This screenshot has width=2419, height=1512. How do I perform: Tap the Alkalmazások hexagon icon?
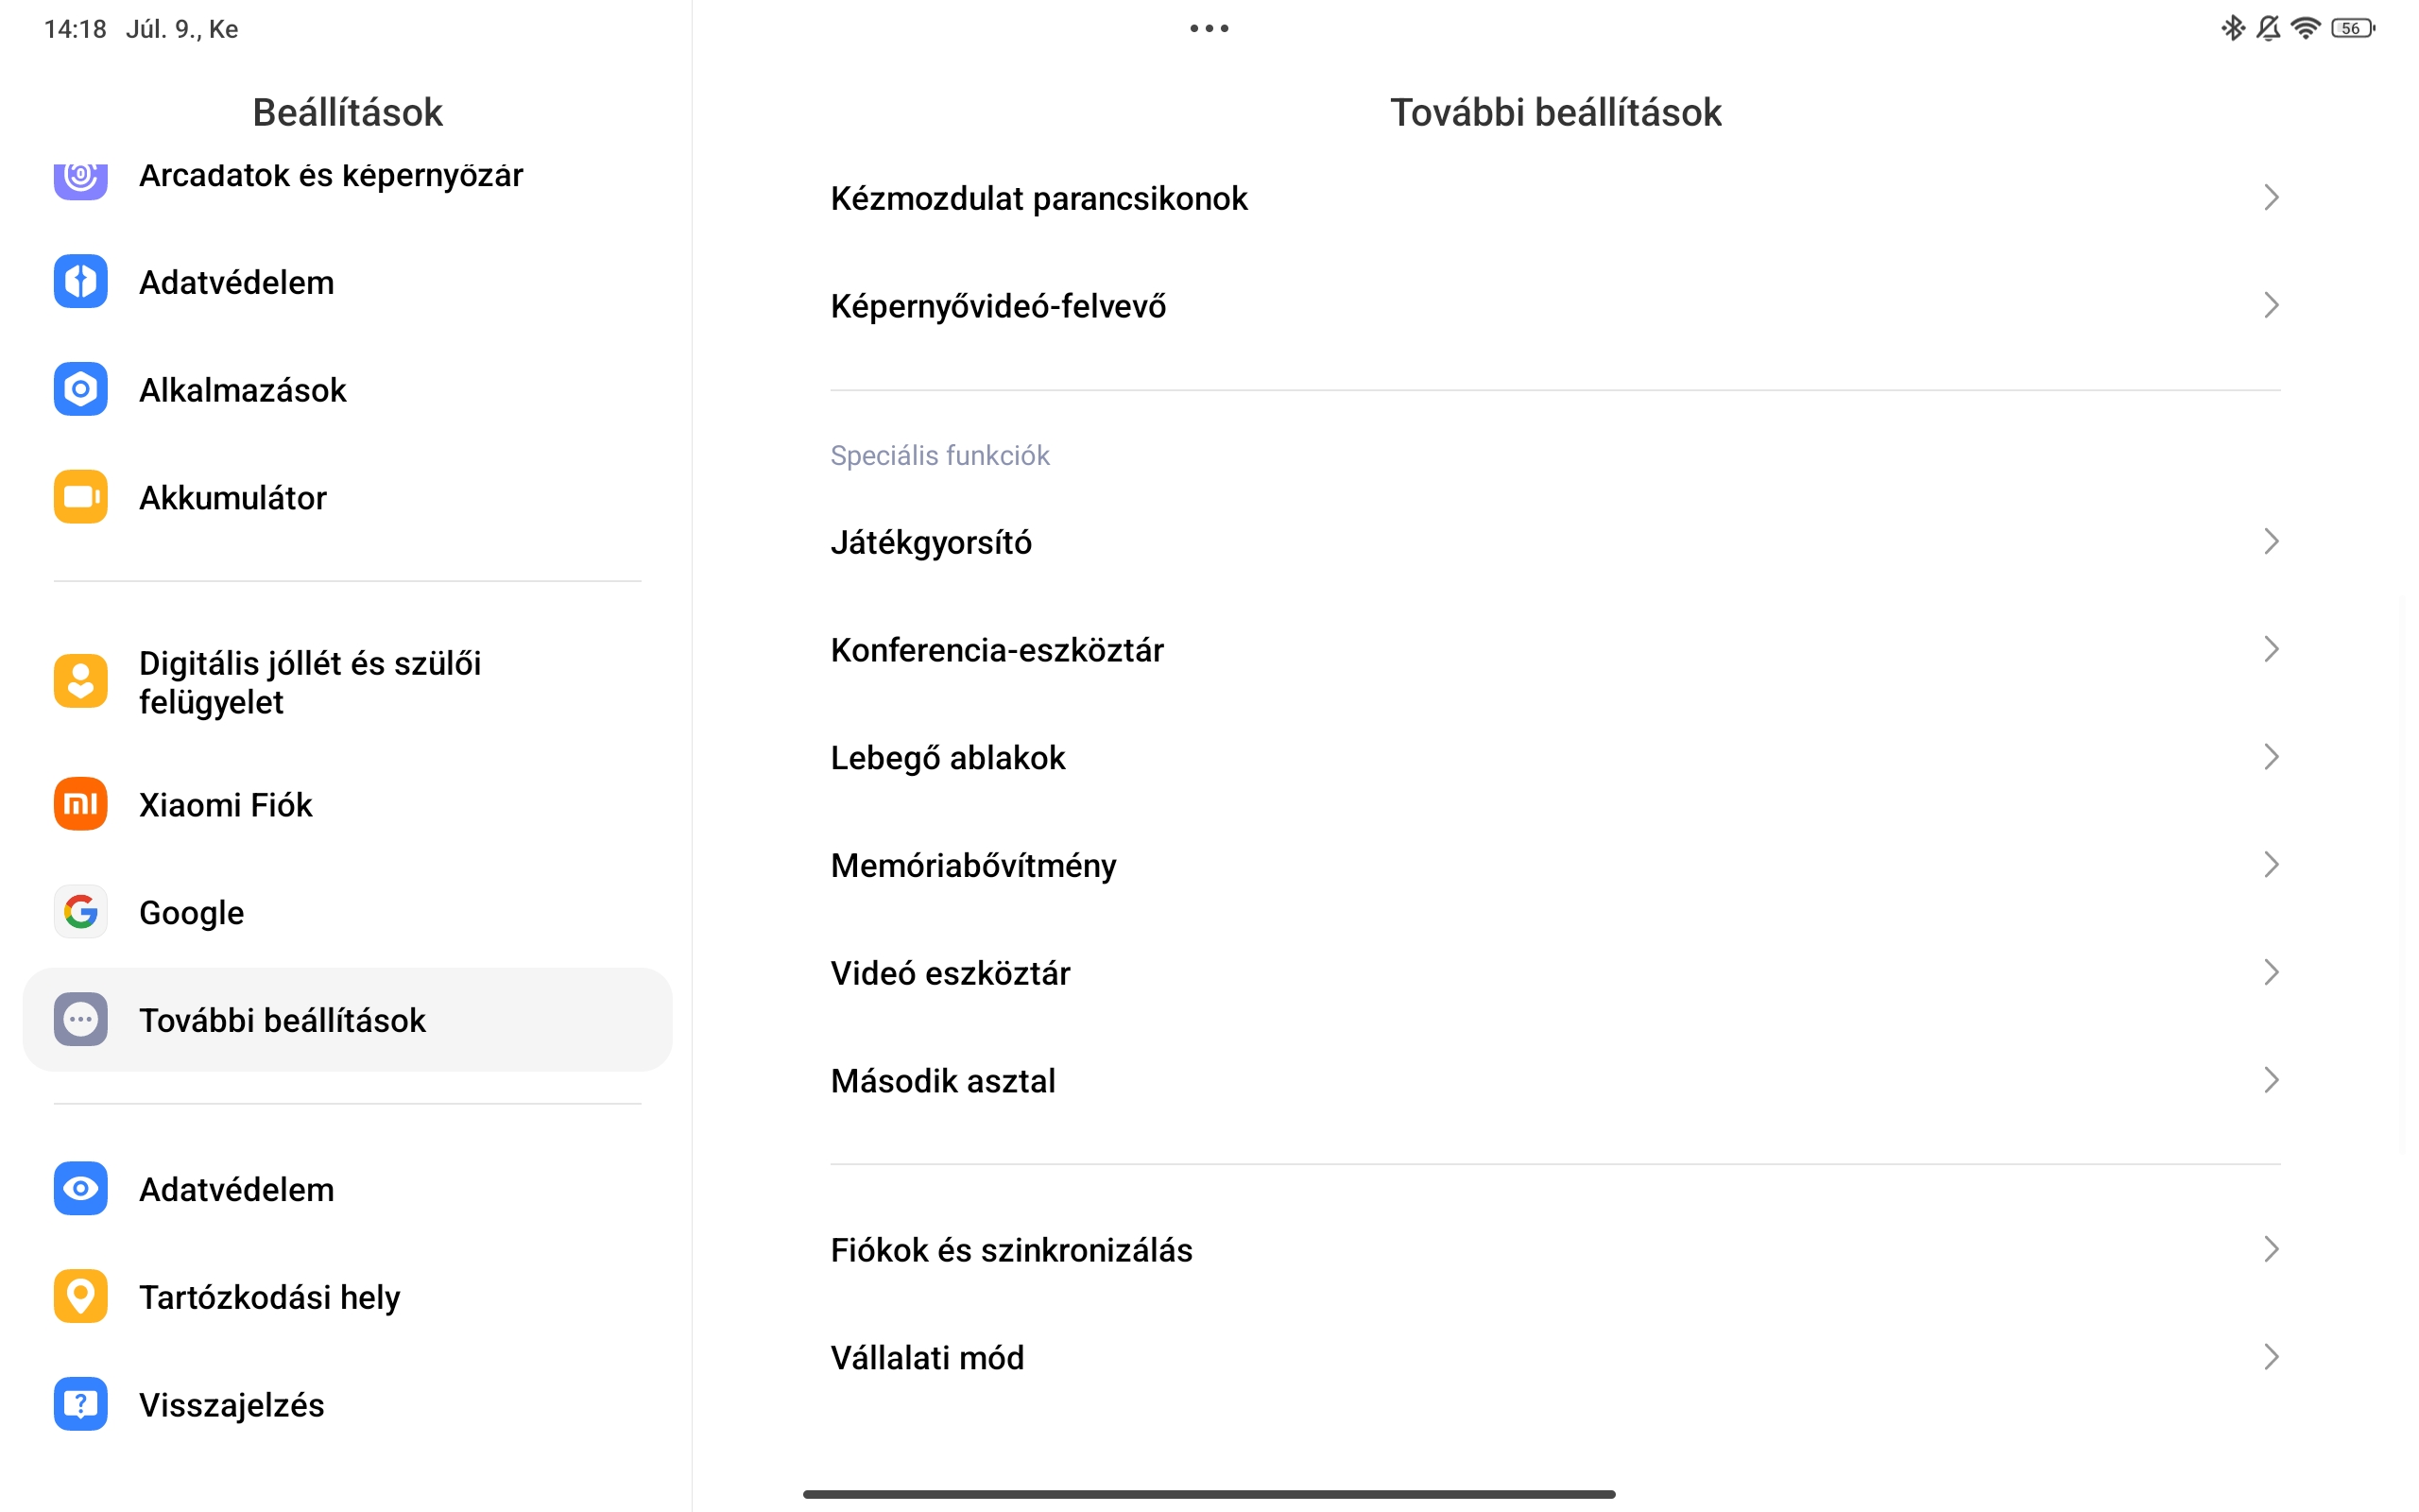[x=80, y=389]
